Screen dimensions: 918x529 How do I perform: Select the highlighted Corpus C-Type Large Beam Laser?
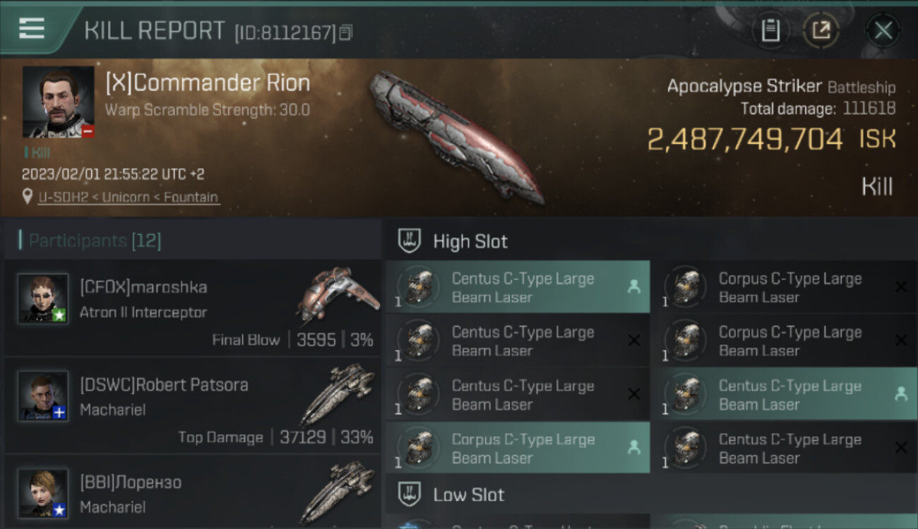click(x=518, y=448)
